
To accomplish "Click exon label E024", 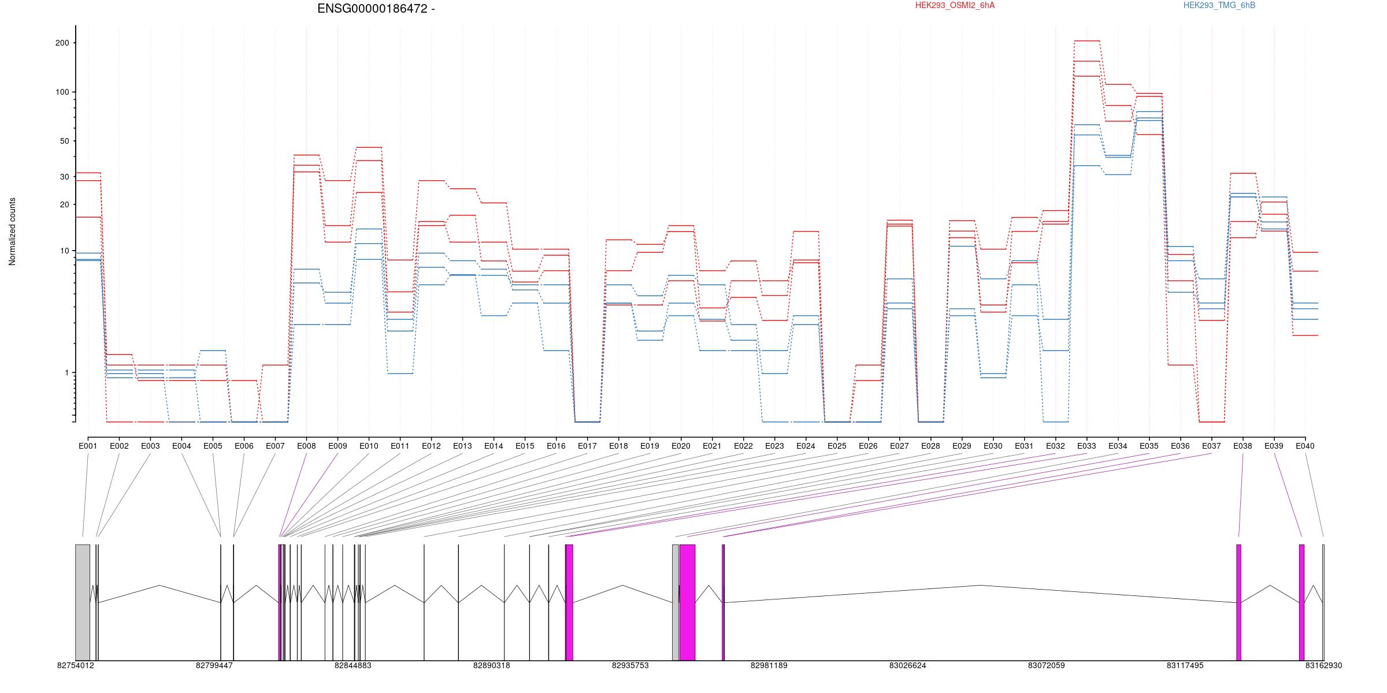I will 806,446.
